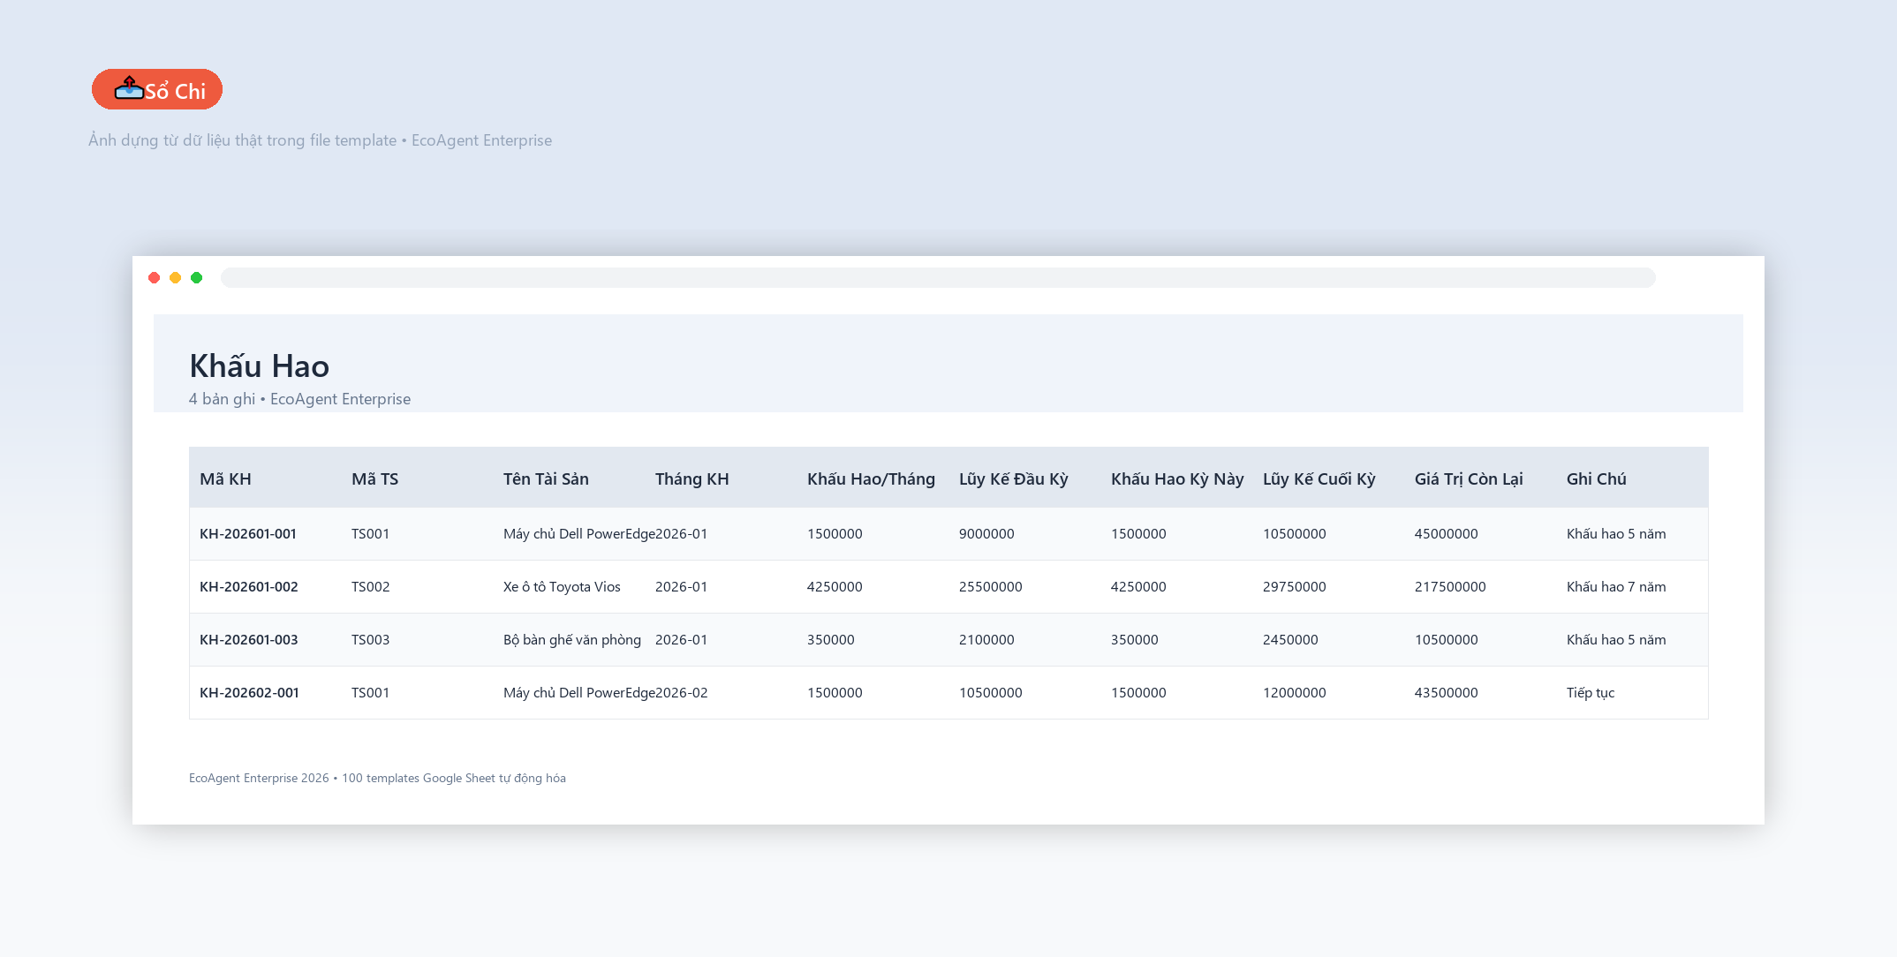Click the 12000000 cell

click(1295, 692)
